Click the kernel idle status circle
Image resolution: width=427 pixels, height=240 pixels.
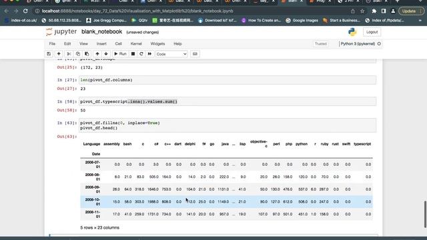pyautogui.click(x=379, y=44)
